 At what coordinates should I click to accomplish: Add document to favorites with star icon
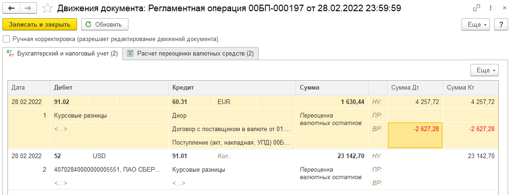tap(47, 8)
